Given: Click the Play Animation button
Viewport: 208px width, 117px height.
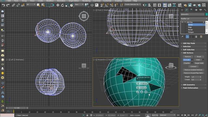Looking at the screenshot, I should tap(185, 115).
